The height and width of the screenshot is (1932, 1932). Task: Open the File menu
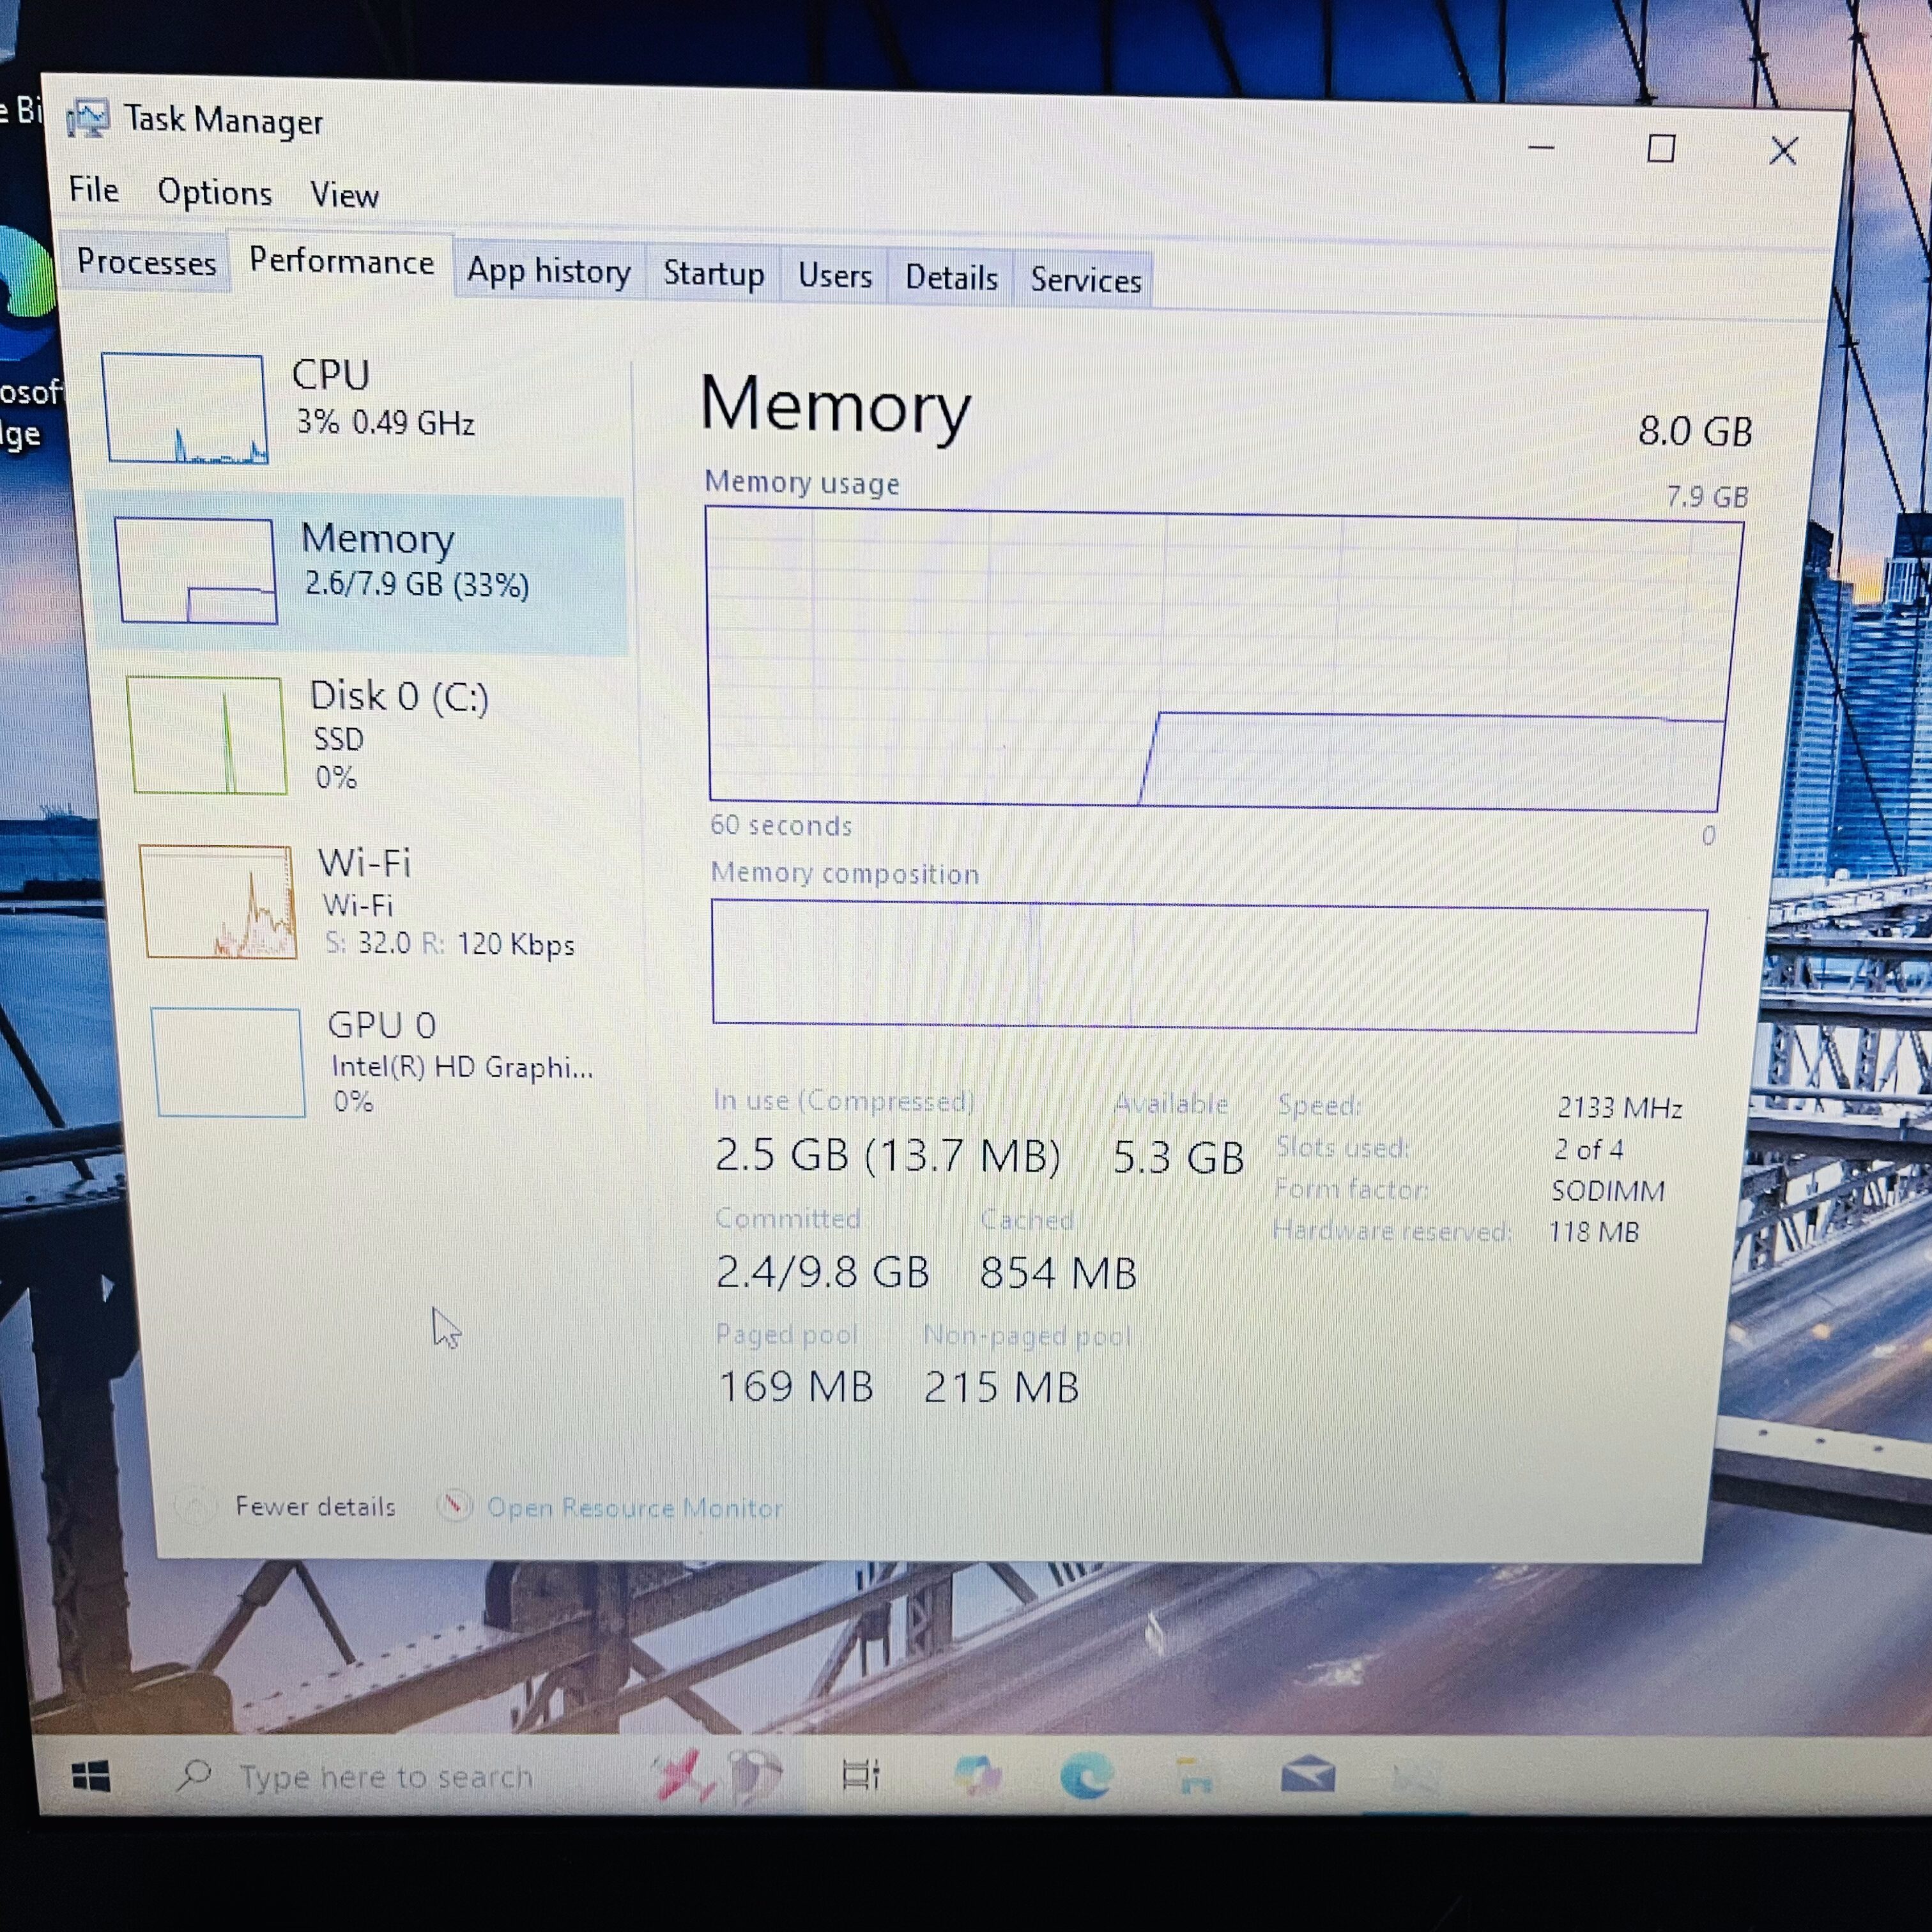[x=94, y=190]
